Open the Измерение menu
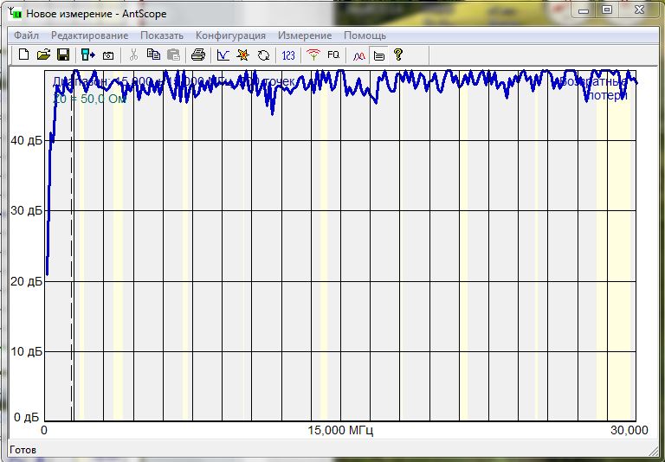Viewport: 665px width, 462px height. coord(304,35)
